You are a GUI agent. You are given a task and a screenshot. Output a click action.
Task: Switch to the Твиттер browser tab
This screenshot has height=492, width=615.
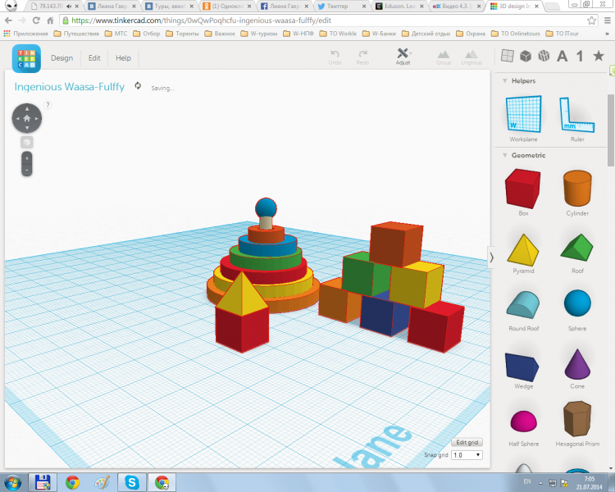click(x=342, y=7)
